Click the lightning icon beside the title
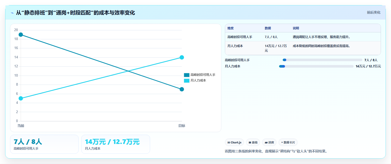Viewport: 391px width, 164px height. coord(12,13)
